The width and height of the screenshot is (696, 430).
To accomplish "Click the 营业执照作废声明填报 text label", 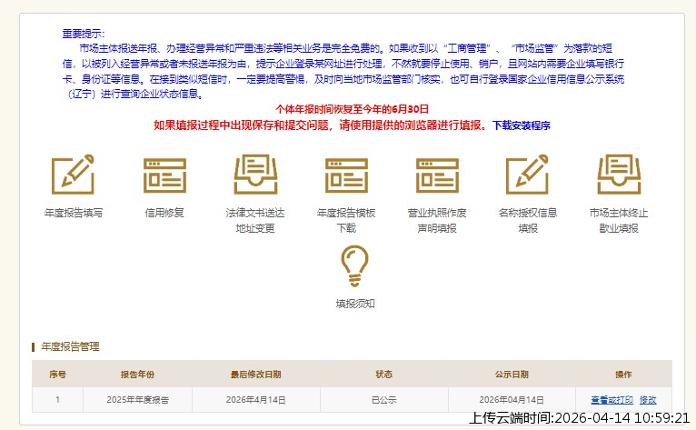I will pyautogui.click(x=437, y=220).
